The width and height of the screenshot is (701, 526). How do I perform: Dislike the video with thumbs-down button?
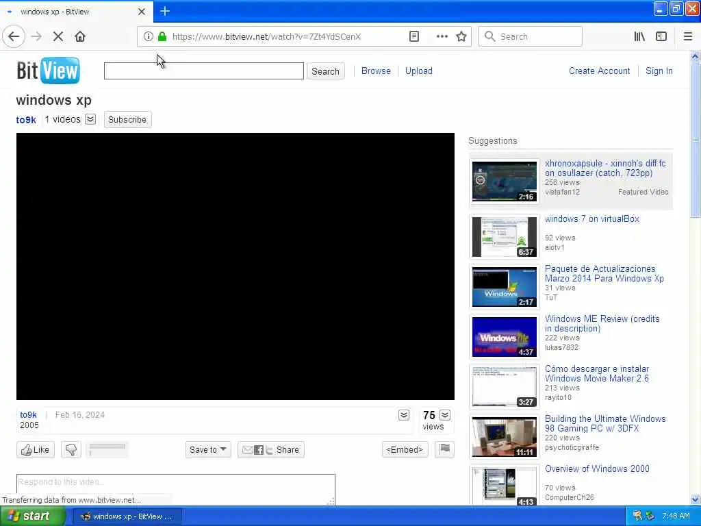(71, 449)
